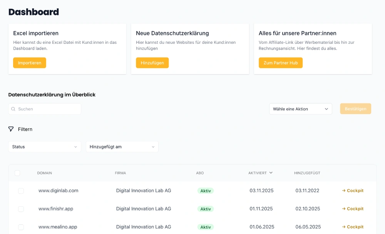Click sort arrow next to Aktiviert
385x234 pixels.
pyautogui.click(x=271, y=173)
